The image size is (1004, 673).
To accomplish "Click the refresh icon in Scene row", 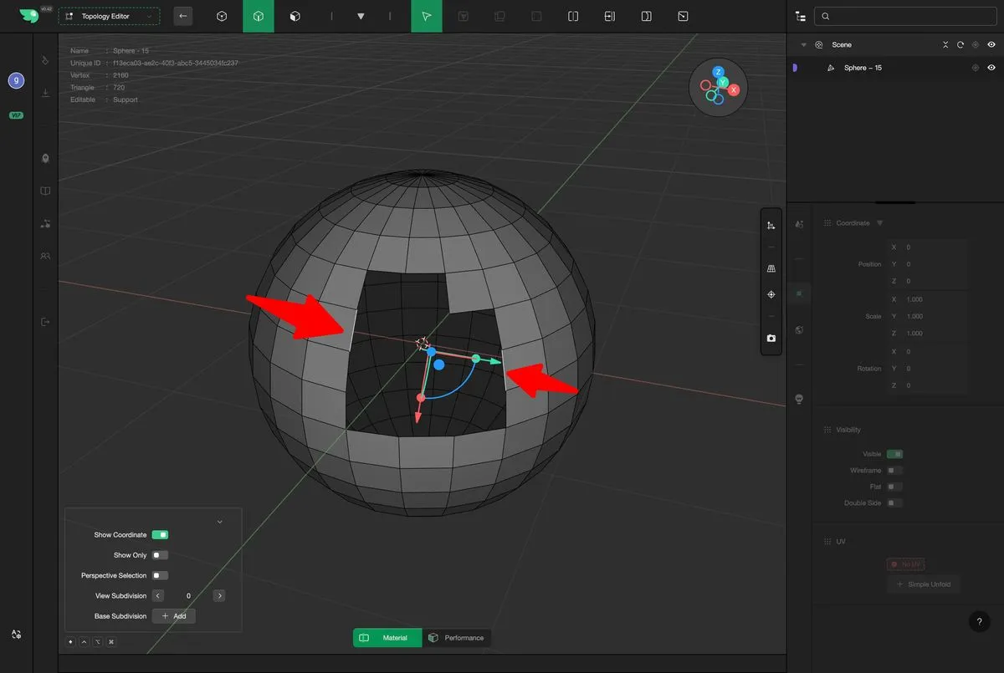I will [960, 45].
